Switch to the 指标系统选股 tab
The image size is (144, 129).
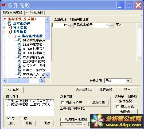click(x=13, y=12)
